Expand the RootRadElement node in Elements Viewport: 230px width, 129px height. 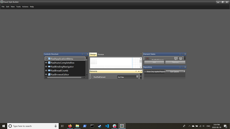[92, 77]
